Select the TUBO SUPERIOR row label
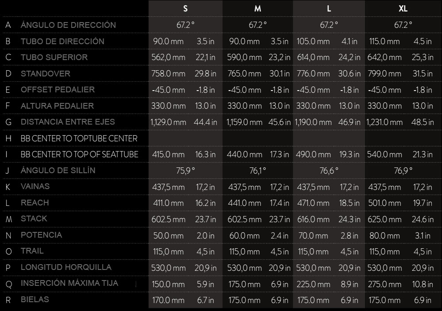This screenshot has height=311, width=442. point(54,57)
